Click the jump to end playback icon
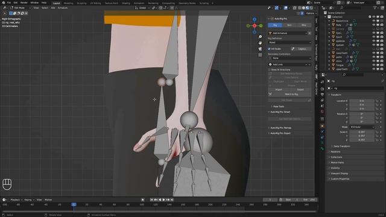The height and width of the screenshot is (217, 386). point(172,200)
